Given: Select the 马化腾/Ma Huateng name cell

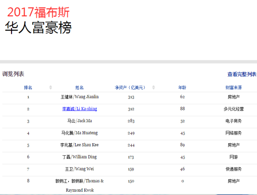Looking at the screenshot, I should [x=80, y=133].
